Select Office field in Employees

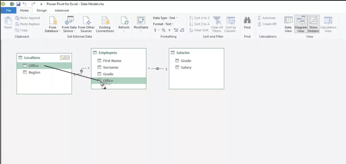tap(119, 81)
